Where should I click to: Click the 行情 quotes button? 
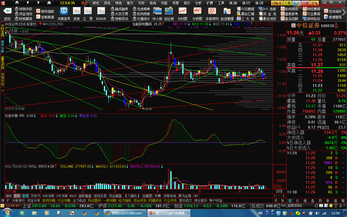pos(305,3)
